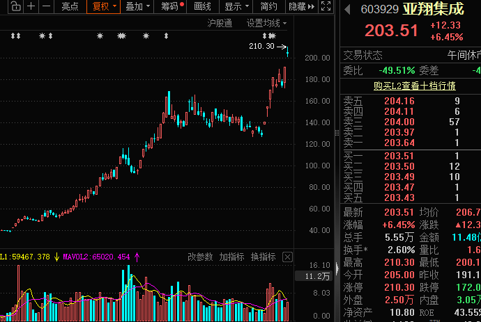Open 设置均线 moving average dropdown
Image resolution: width=481 pixels, height=322 pixels.
coord(266,23)
